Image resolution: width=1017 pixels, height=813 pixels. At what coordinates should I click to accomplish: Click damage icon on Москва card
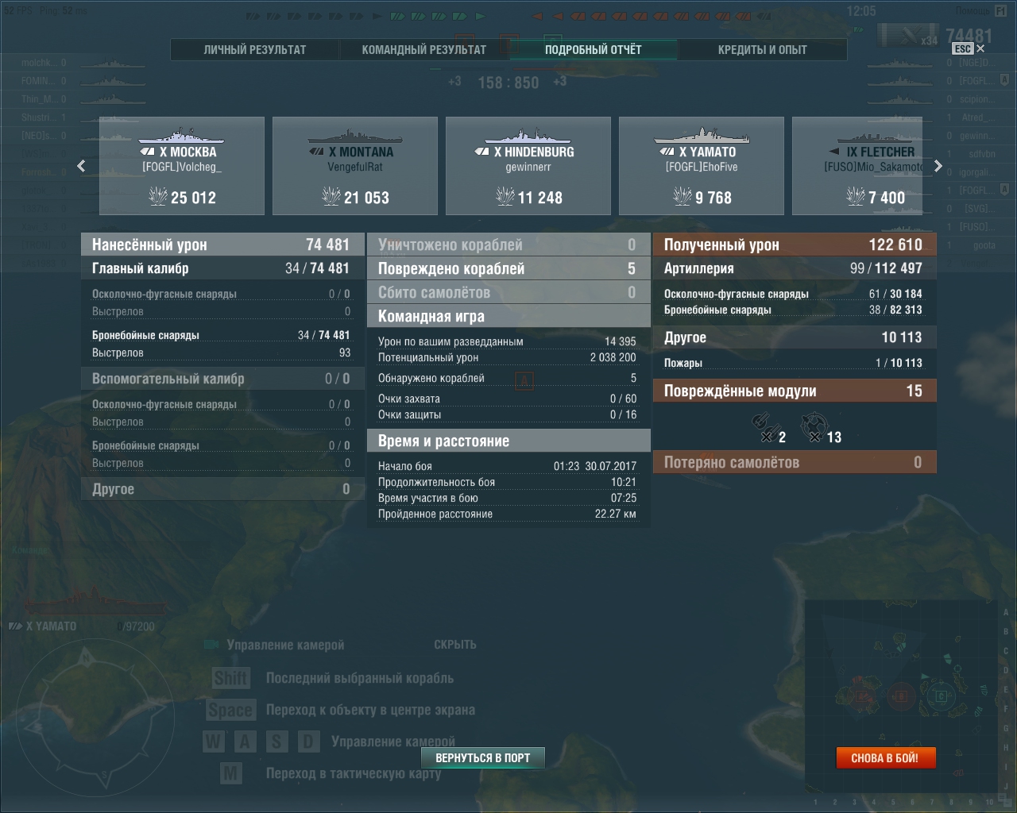coord(158,196)
